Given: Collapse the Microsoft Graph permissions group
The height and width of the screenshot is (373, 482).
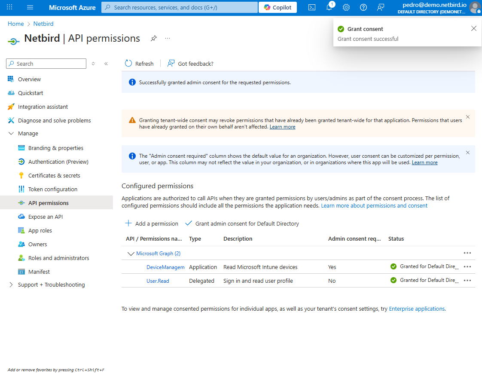Looking at the screenshot, I should (131, 254).
